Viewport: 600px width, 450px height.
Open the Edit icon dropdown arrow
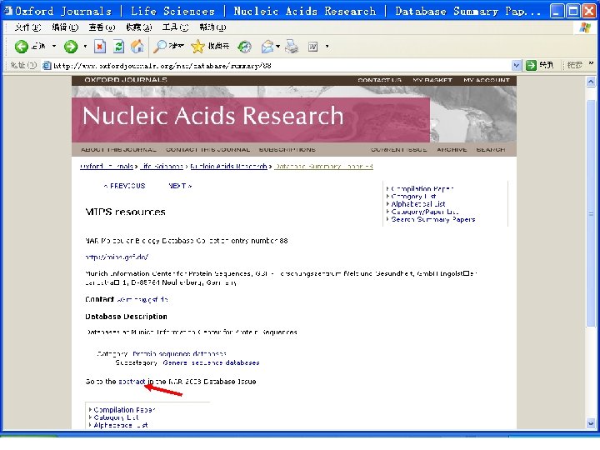pos(327,47)
